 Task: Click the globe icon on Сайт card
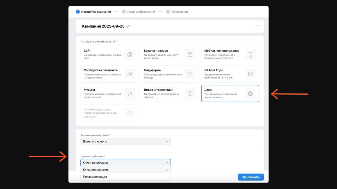coord(130,55)
